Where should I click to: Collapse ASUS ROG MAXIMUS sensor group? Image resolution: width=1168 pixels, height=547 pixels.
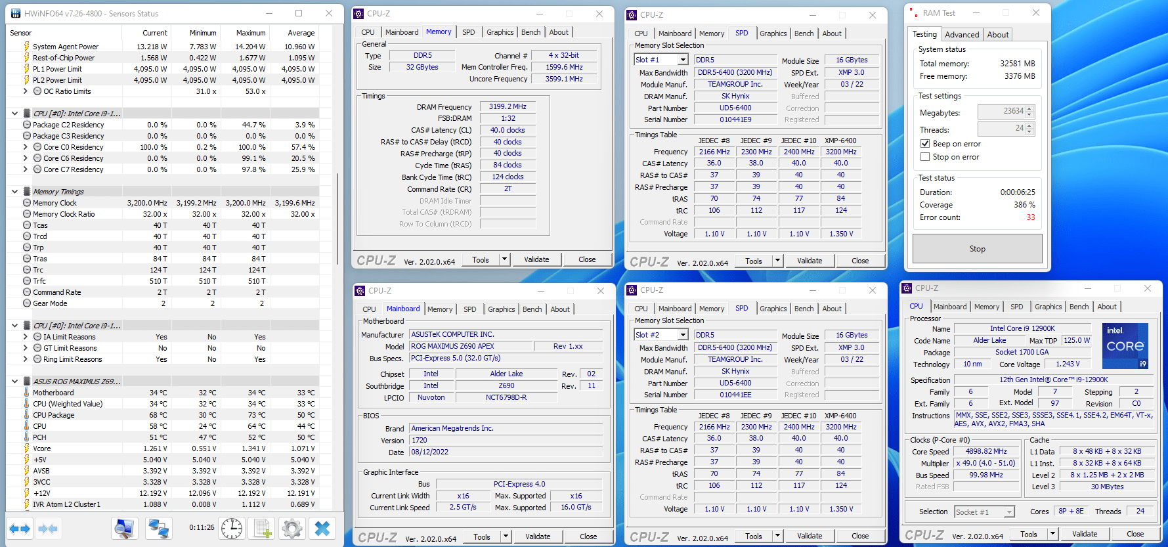(x=14, y=382)
